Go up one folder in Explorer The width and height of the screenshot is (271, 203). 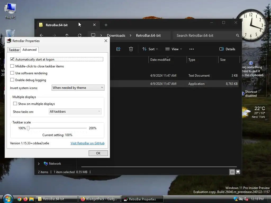pyautogui.click(x=67, y=35)
